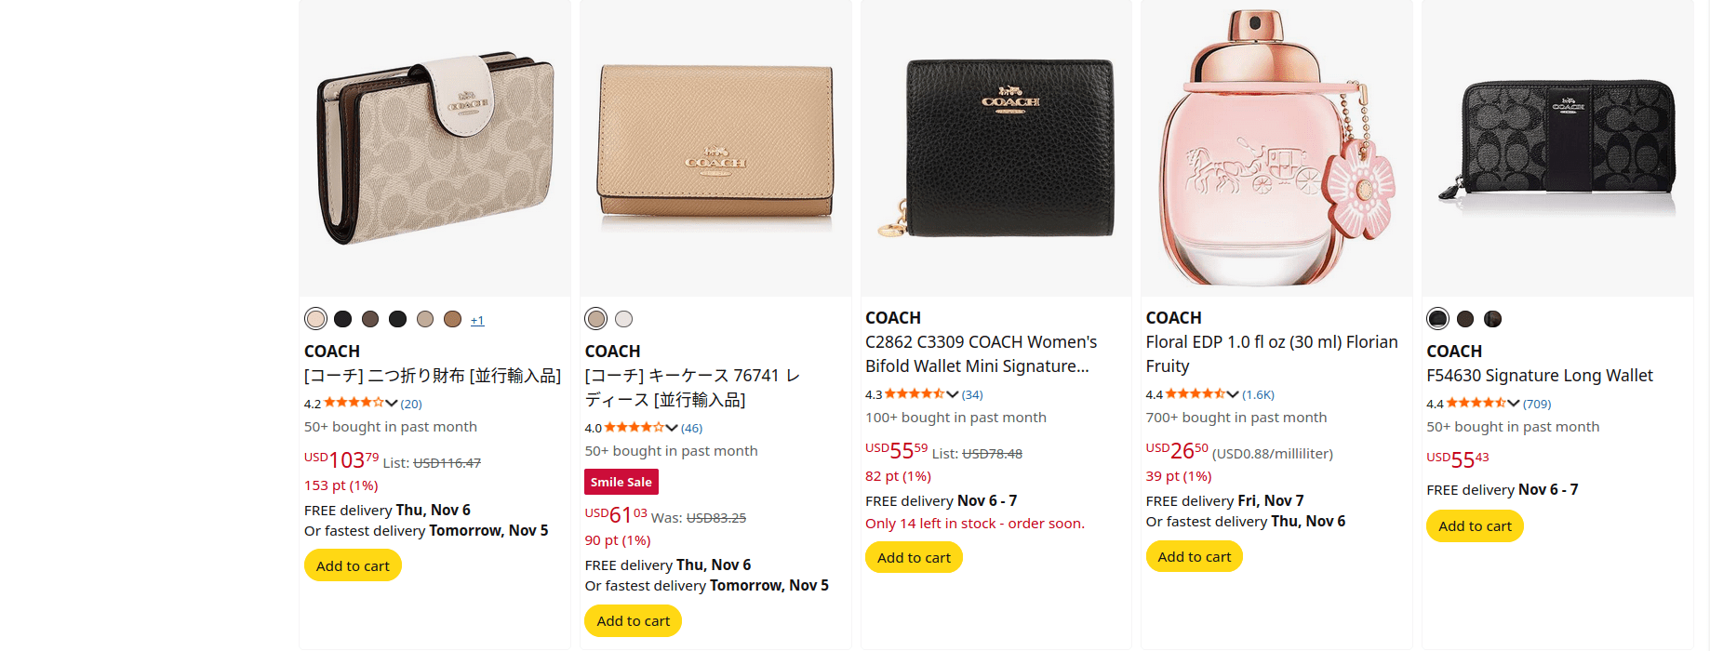Add the C2862 Bifold Wallet Mini to cart
Viewport: 1710px width, 651px height.
click(914, 557)
